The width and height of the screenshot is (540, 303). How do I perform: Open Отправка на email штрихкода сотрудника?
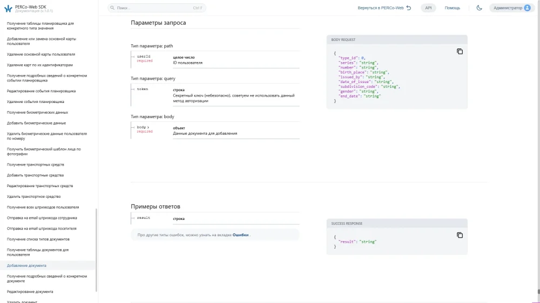pyautogui.click(x=42, y=218)
